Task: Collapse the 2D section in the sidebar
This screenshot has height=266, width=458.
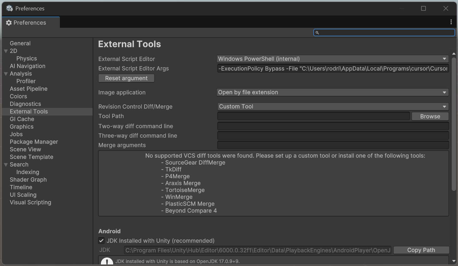Action: point(7,51)
